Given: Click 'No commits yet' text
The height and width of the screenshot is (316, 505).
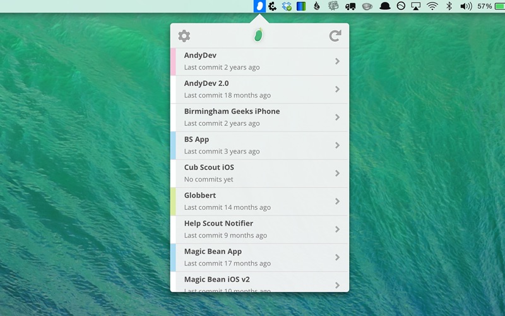Looking at the screenshot, I should 208,179.
